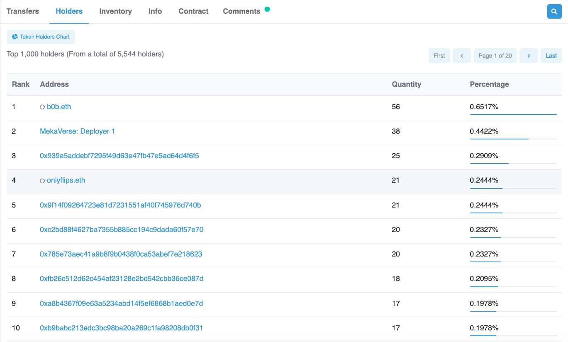Click the 0.2909% percentage value
This screenshot has height=342, width=568.
click(484, 156)
